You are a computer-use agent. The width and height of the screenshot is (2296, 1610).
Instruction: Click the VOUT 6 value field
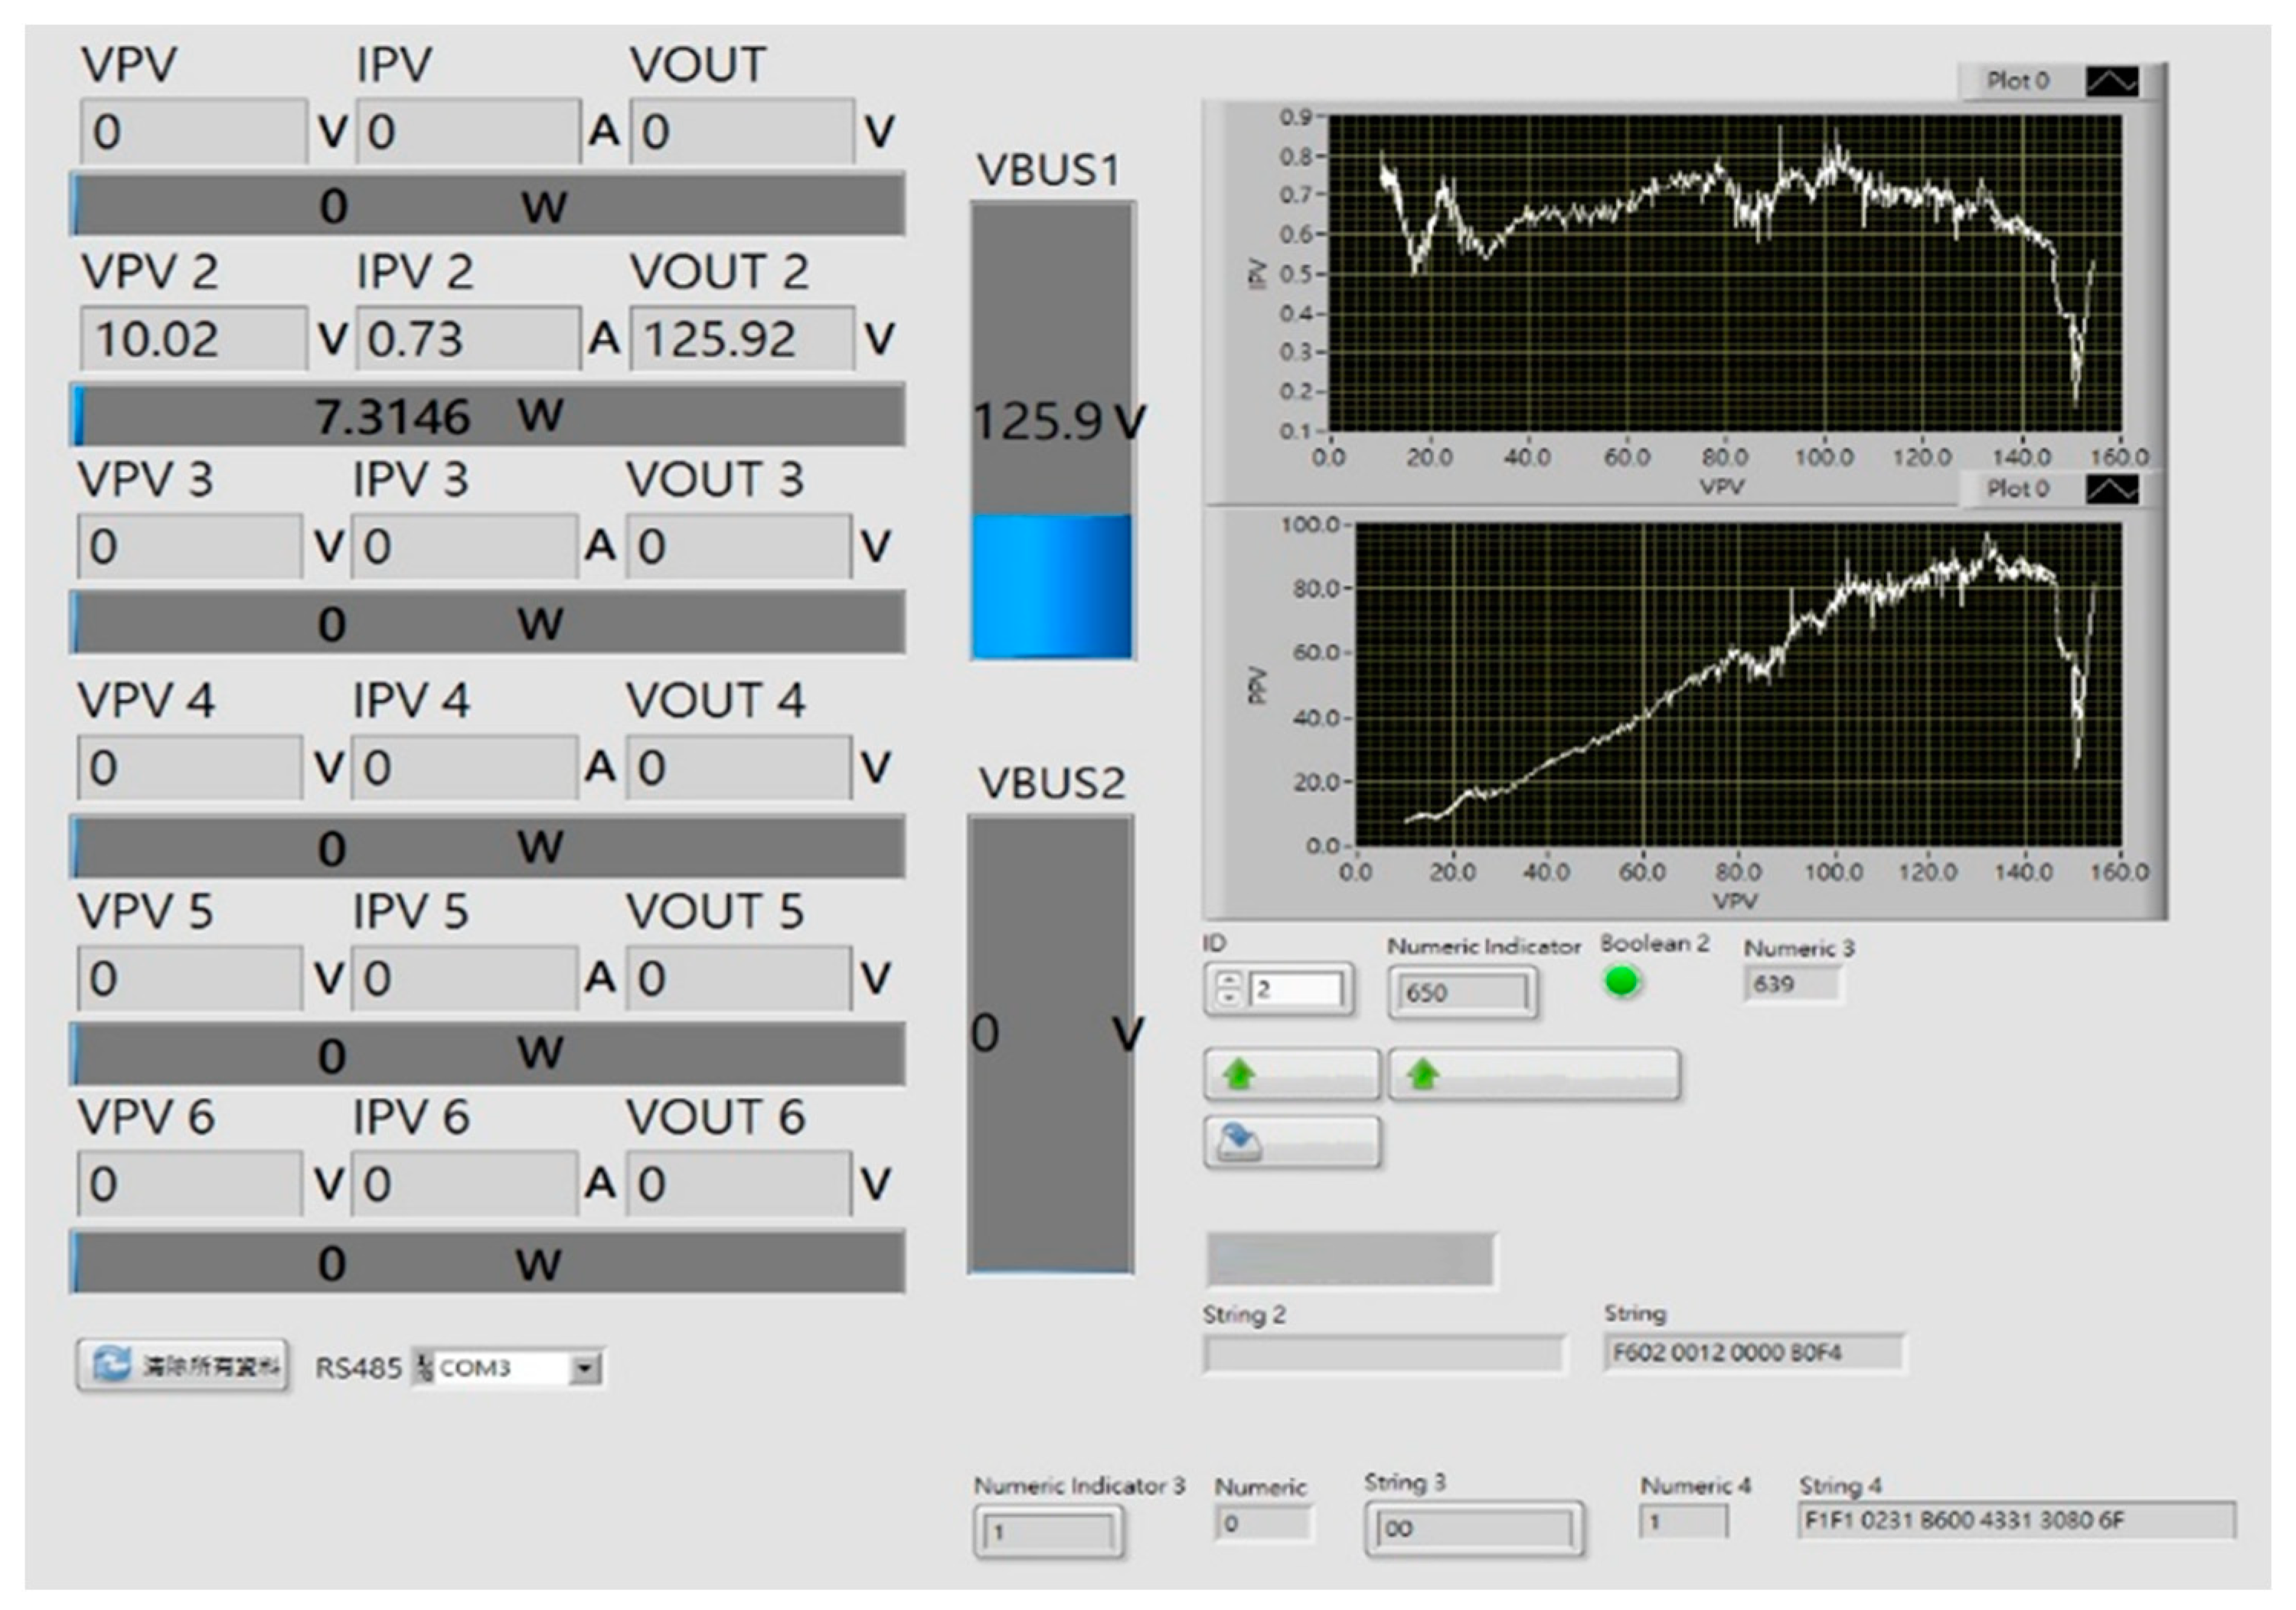739,1184
